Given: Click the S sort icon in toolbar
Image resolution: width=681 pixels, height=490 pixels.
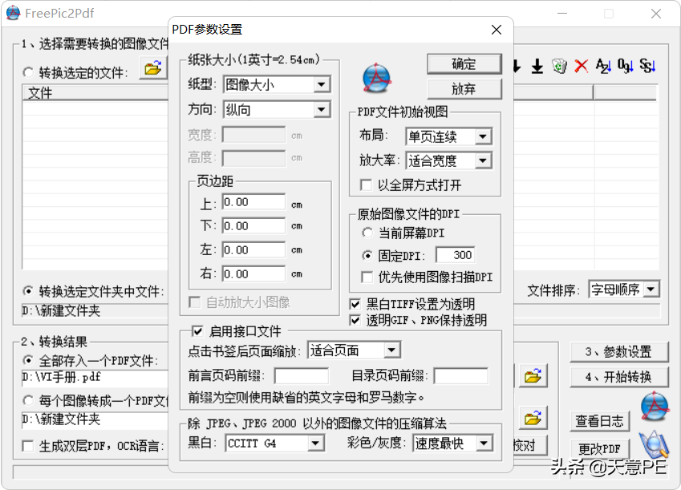Looking at the screenshot, I should [x=647, y=66].
